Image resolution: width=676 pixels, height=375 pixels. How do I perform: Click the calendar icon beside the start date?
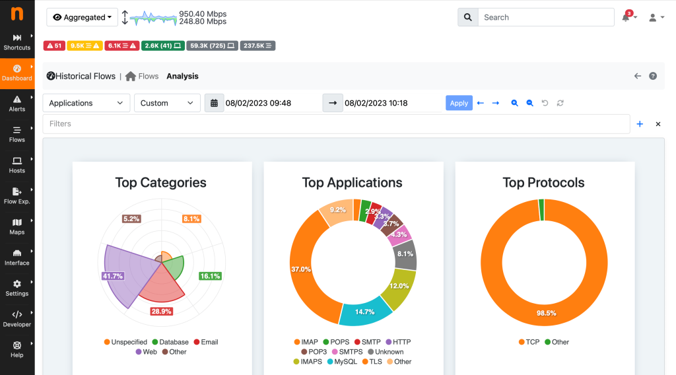pyautogui.click(x=214, y=103)
